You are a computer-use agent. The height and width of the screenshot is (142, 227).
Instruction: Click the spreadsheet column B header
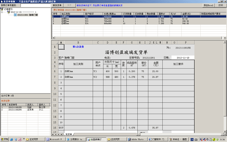point(78,43)
